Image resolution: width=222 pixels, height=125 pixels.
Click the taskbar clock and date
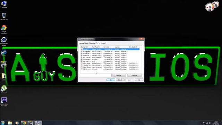coord(216,123)
